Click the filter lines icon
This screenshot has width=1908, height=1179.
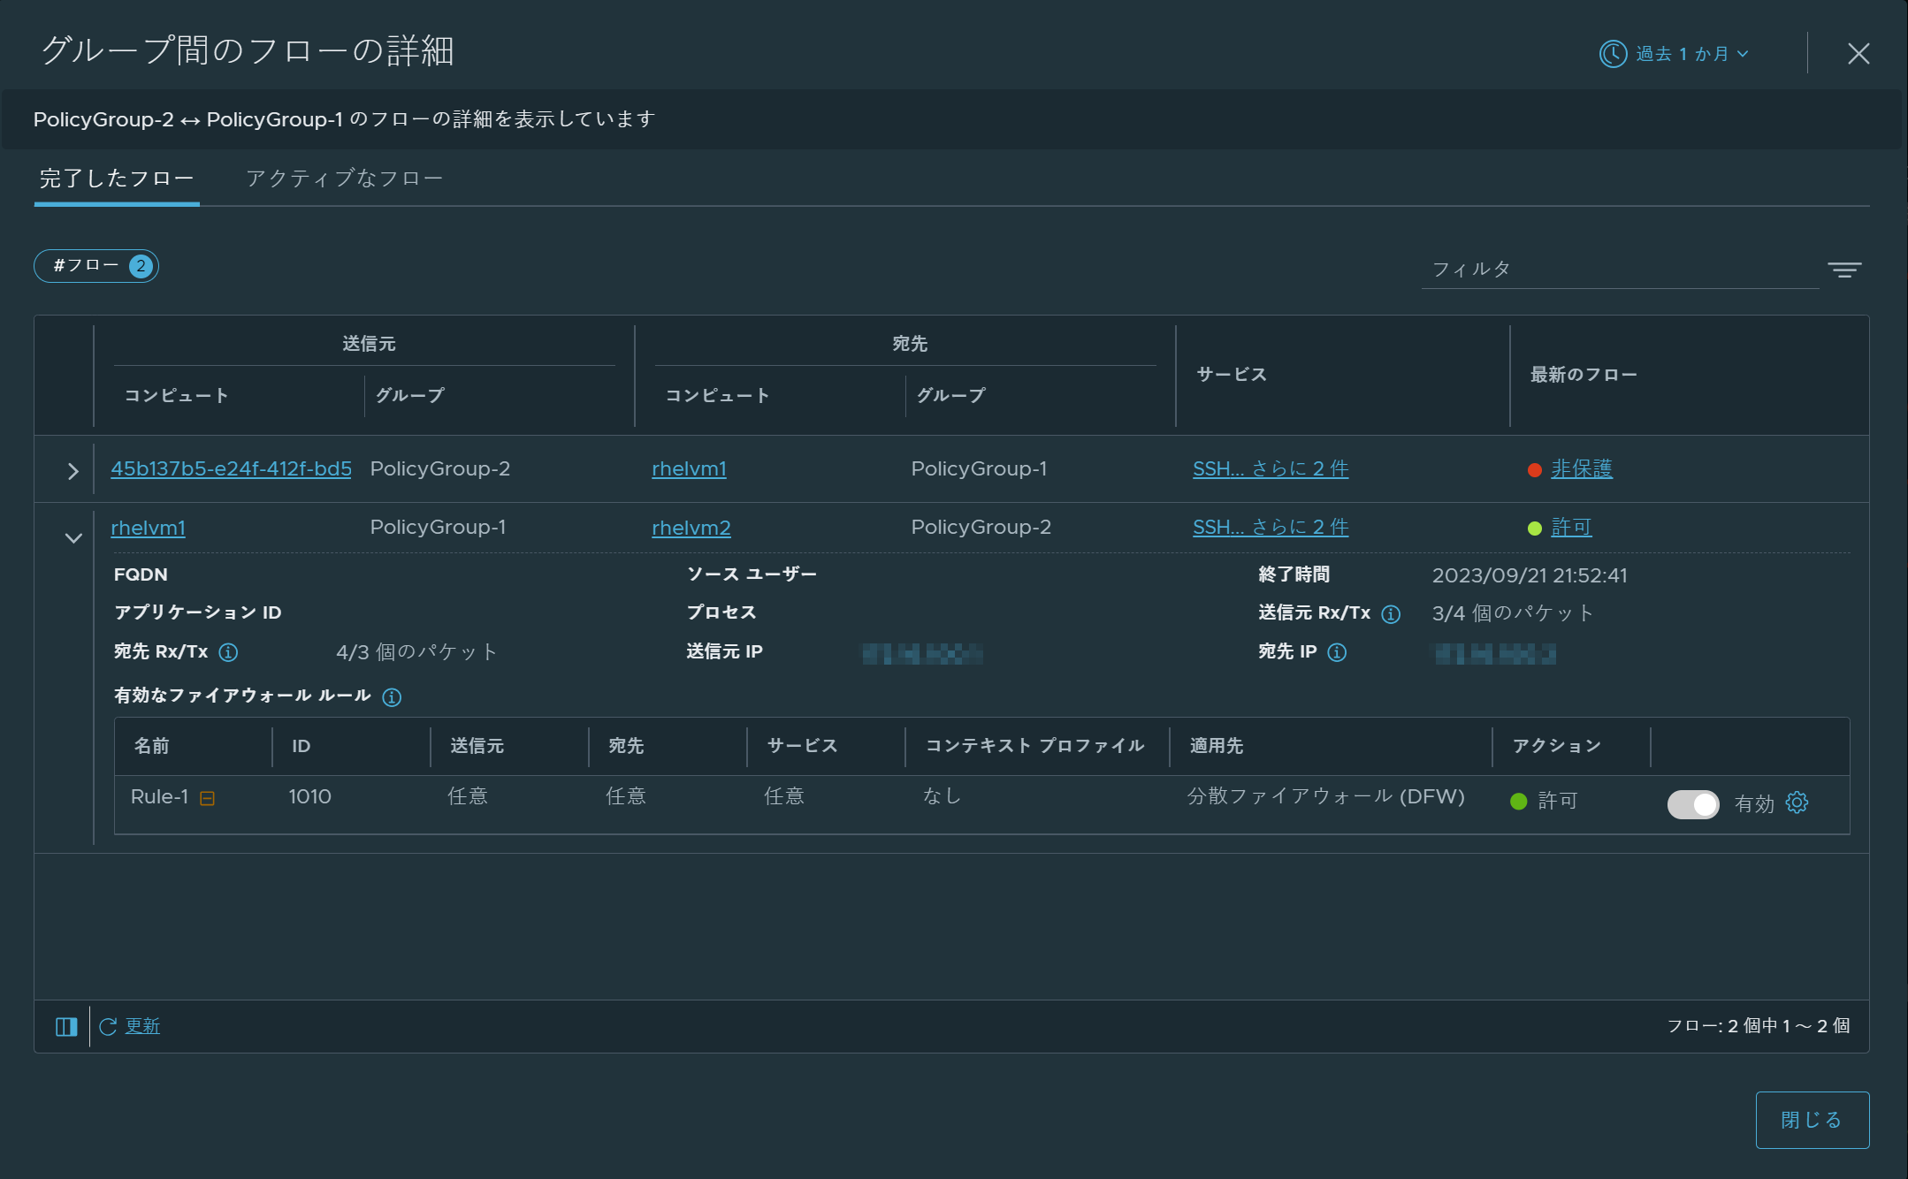pos(1844,270)
